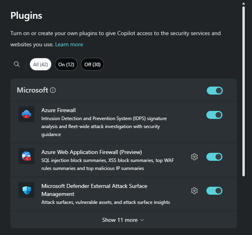Viewport: 252px width, 235px height.
Task: Turn off Azure Web Application Firewall toggle
Action: [214, 157]
